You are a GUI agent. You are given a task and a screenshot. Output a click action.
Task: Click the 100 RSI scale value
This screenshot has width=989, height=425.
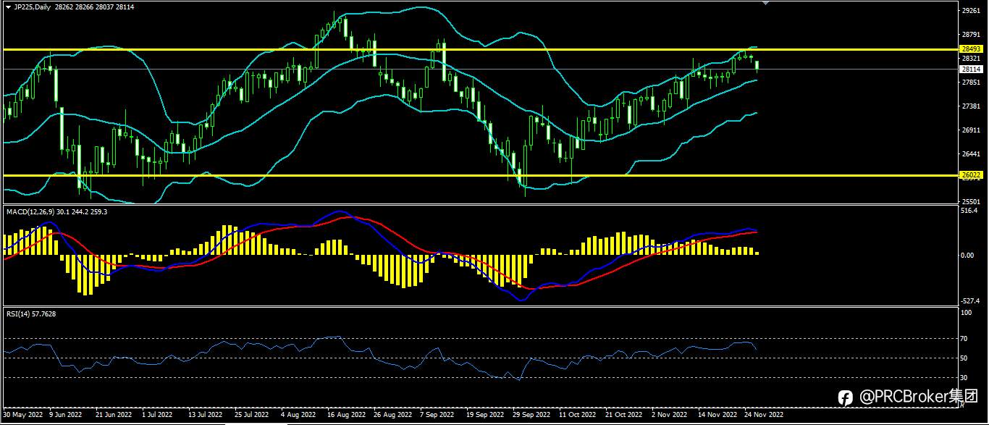[x=966, y=313]
